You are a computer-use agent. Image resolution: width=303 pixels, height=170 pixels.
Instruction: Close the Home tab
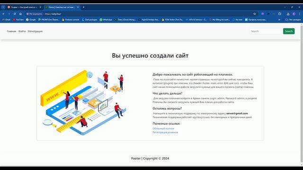tap(78, 7)
